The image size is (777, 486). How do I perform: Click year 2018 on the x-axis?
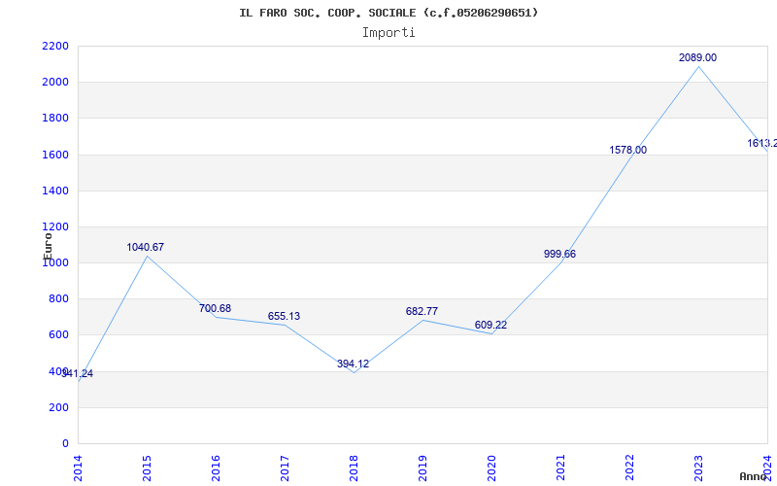point(354,468)
